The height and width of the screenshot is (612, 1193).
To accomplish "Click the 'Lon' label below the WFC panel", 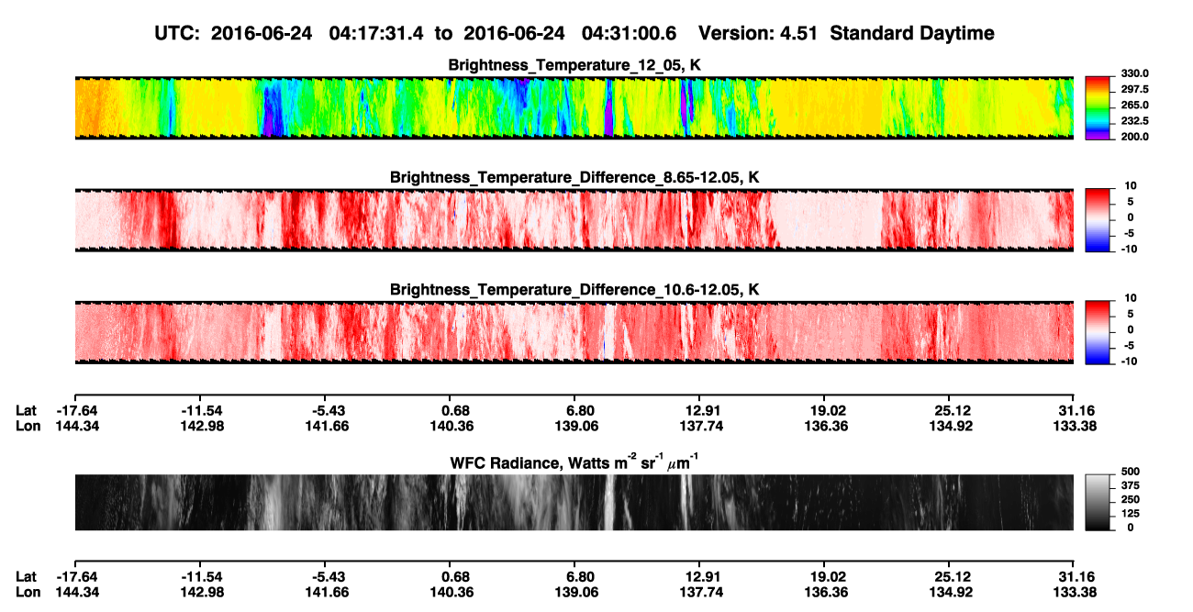I will point(28,592).
